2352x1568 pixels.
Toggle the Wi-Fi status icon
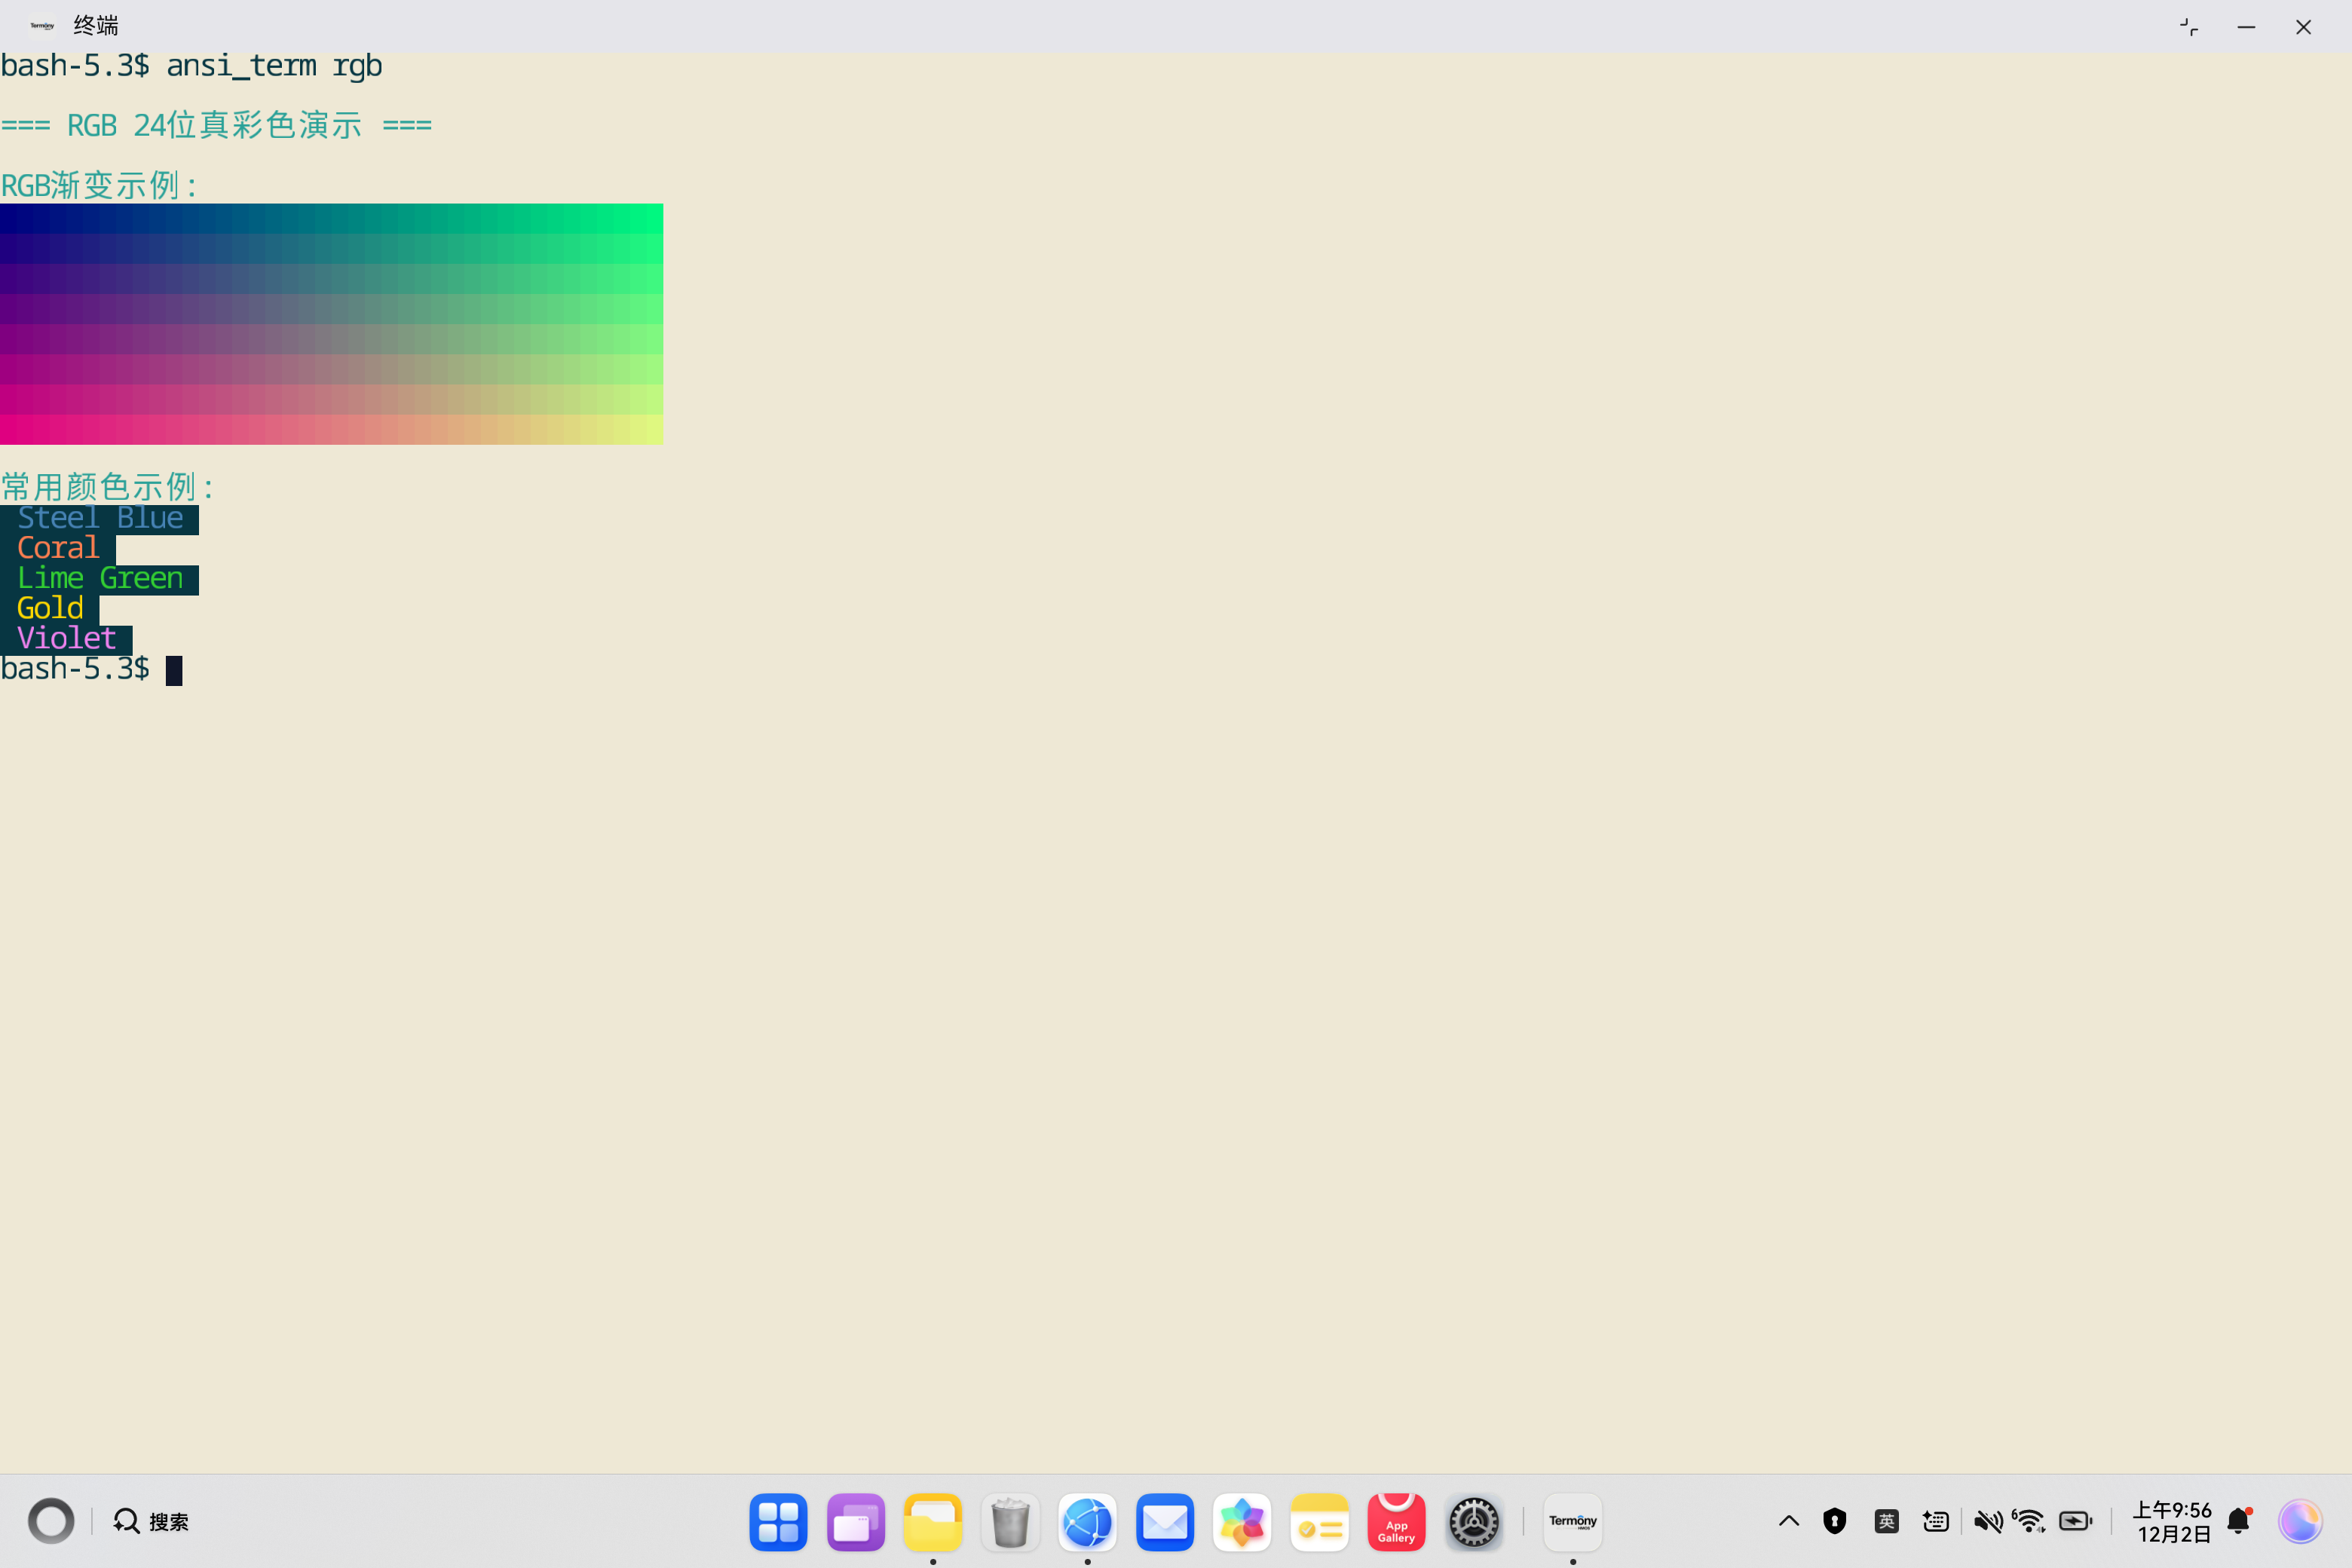[2029, 1521]
